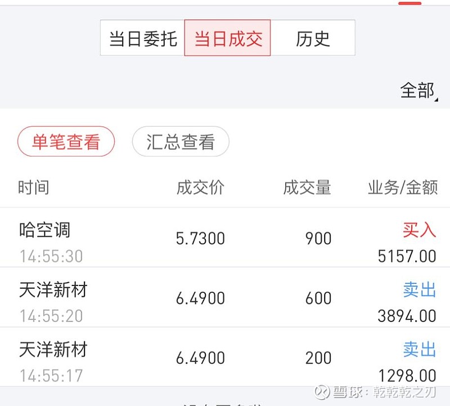Image resolution: width=450 pixels, height=406 pixels.
Task: Click the 雪球 watermark logo icon
Action: click(322, 392)
